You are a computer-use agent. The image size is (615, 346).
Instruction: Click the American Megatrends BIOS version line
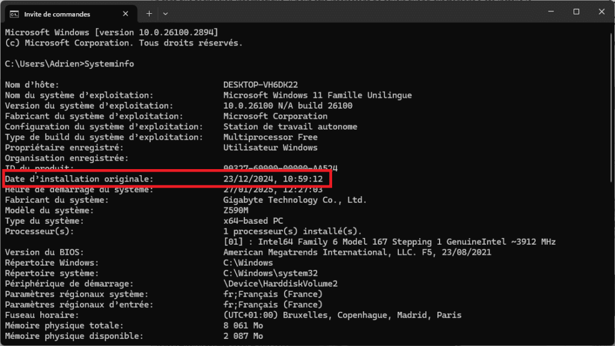(357, 252)
